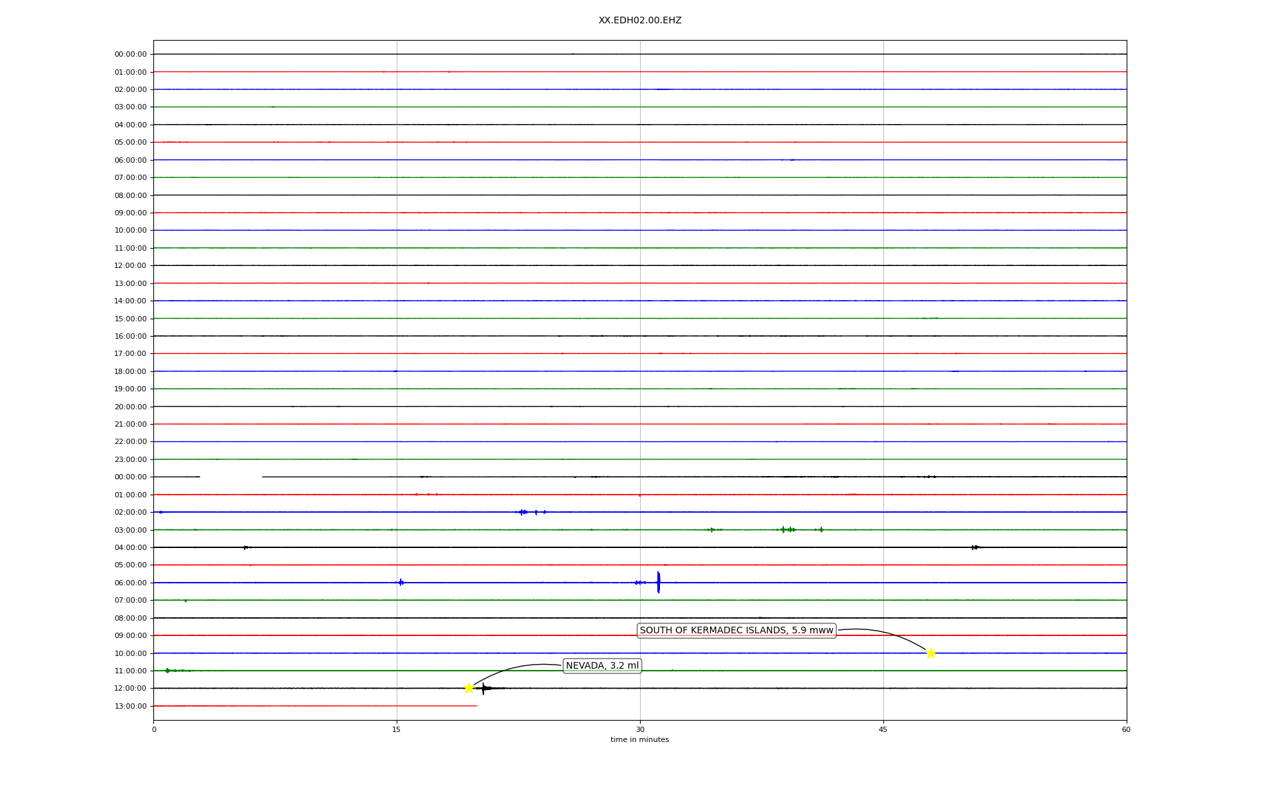
Task: Click the 20:00:00 row time label
Action: pos(131,407)
